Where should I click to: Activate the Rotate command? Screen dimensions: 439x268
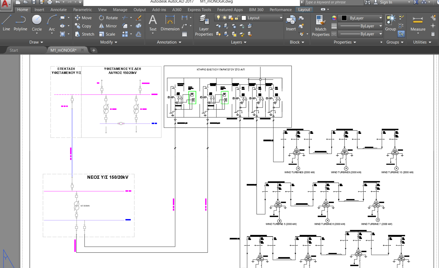click(x=108, y=18)
